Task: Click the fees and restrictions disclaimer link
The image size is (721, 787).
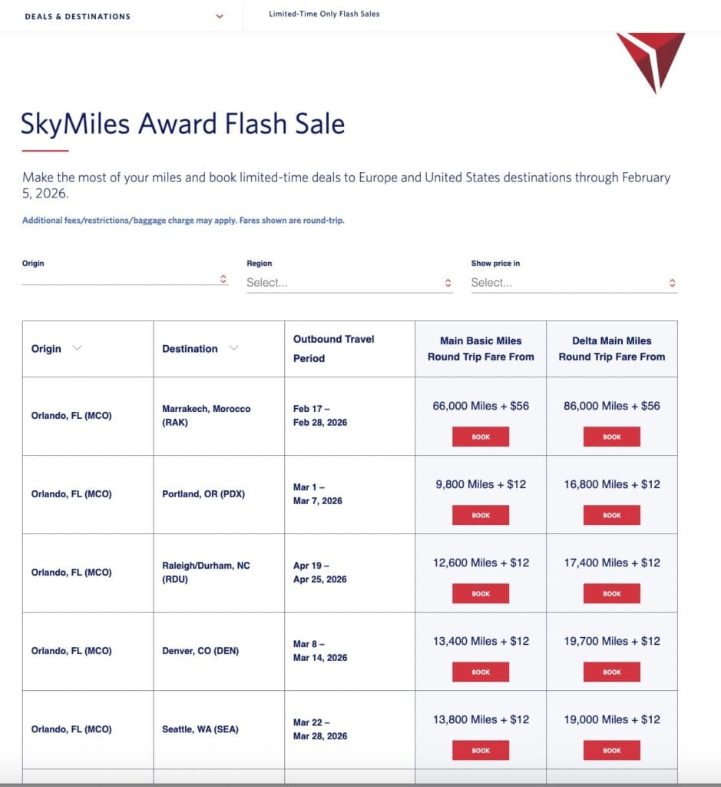Action: (x=184, y=219)
